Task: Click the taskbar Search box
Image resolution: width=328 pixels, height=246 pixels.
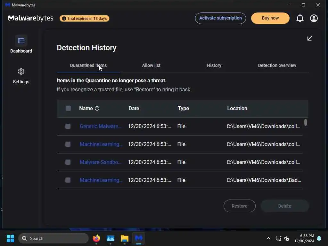Action: 53,238
